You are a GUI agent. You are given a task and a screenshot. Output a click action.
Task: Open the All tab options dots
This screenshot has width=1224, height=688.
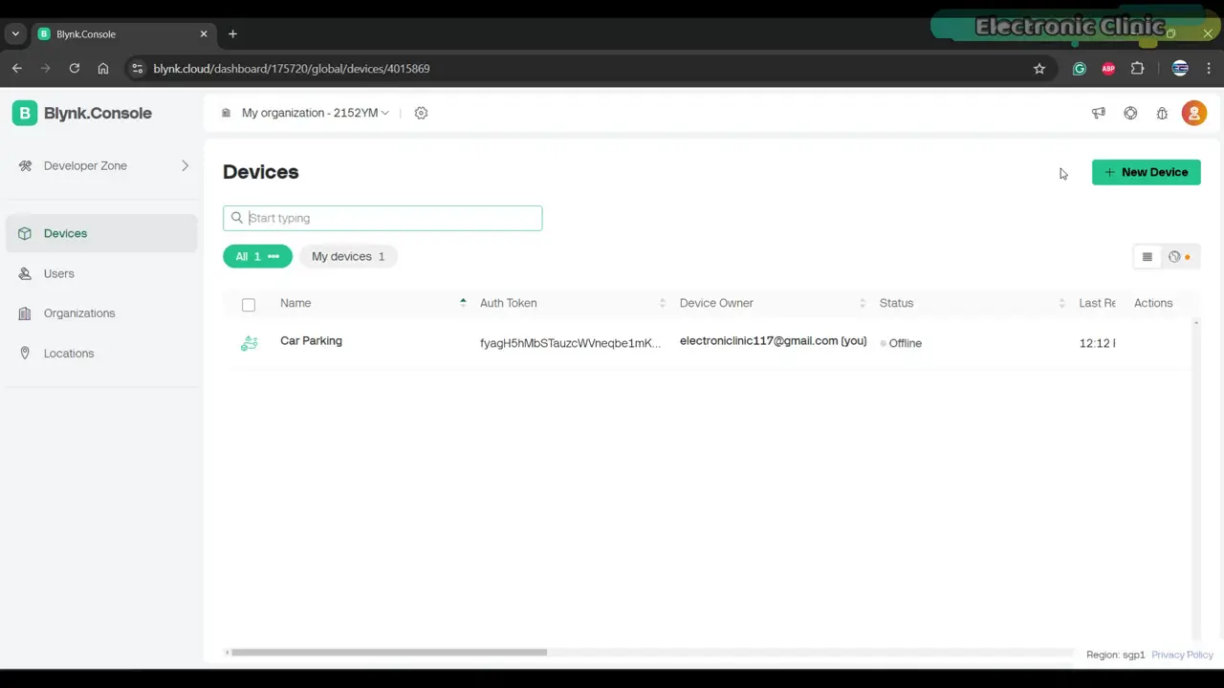point(273,256)
